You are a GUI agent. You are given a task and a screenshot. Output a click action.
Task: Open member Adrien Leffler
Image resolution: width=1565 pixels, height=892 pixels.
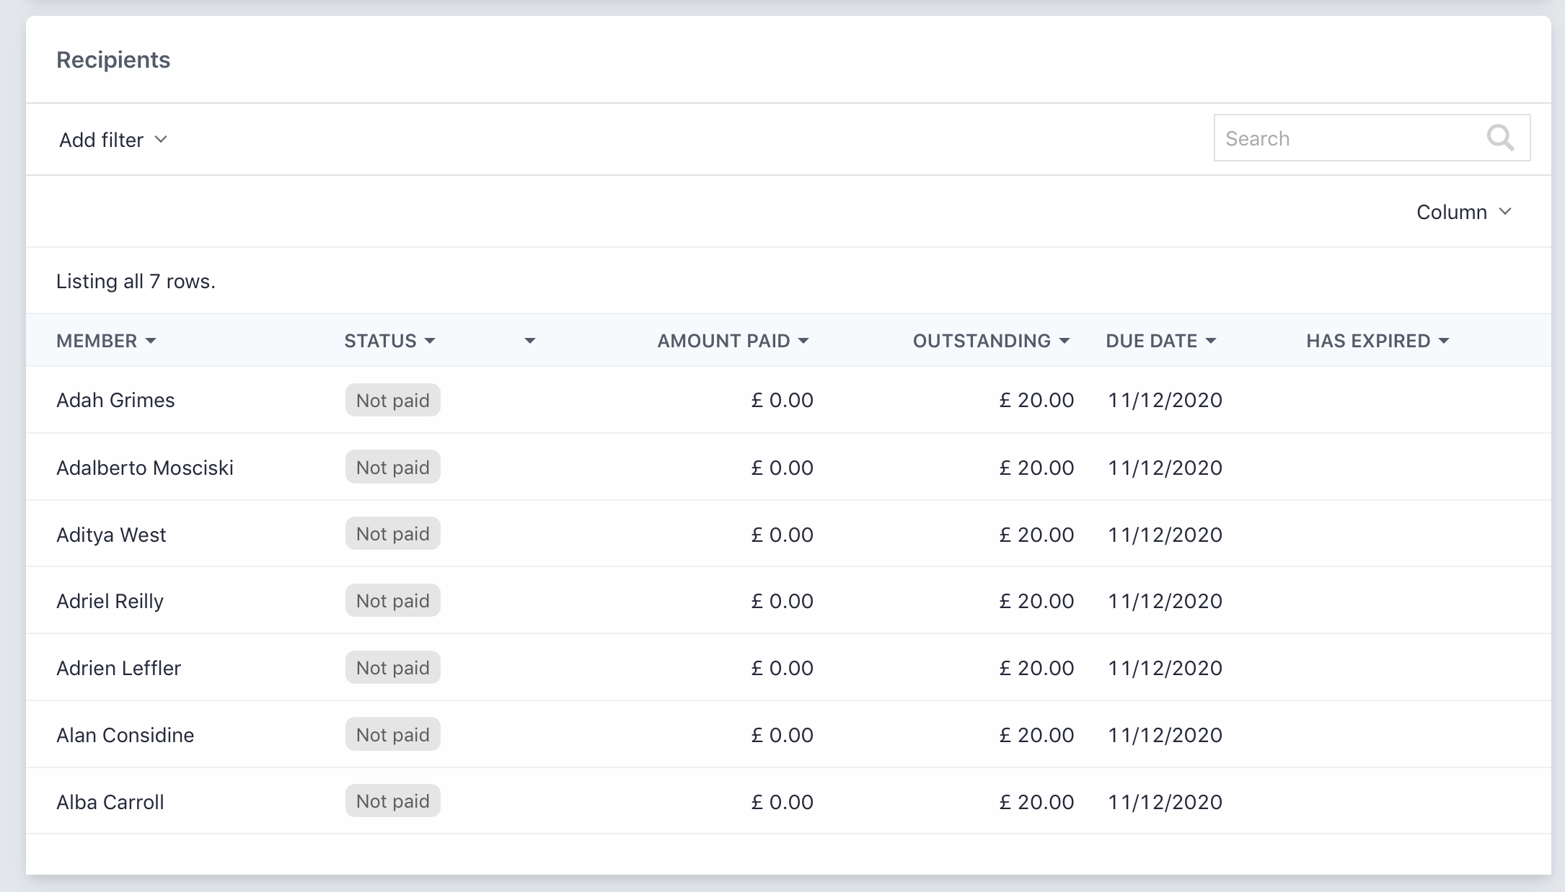(x=118, y=668)
